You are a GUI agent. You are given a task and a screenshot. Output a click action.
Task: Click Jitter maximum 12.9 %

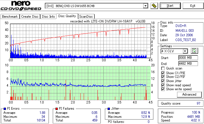point(146,117)
